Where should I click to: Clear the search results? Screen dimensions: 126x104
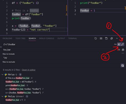(x=101, y=38)
